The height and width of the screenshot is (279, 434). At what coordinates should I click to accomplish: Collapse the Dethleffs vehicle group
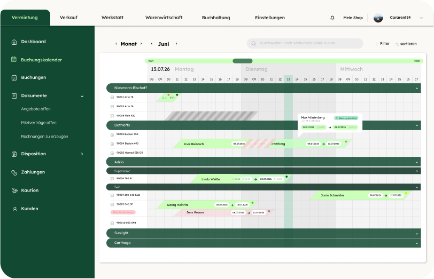click(x=416, y=125)
